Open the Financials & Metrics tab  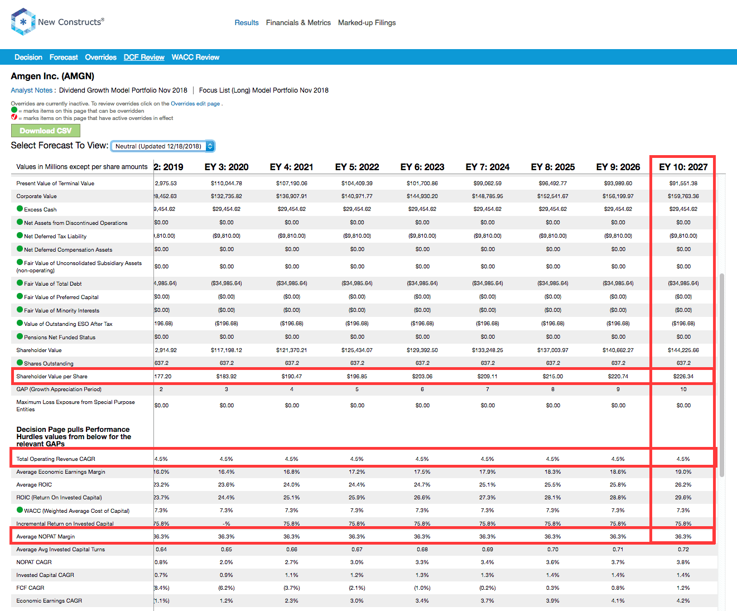pos(298,23)
